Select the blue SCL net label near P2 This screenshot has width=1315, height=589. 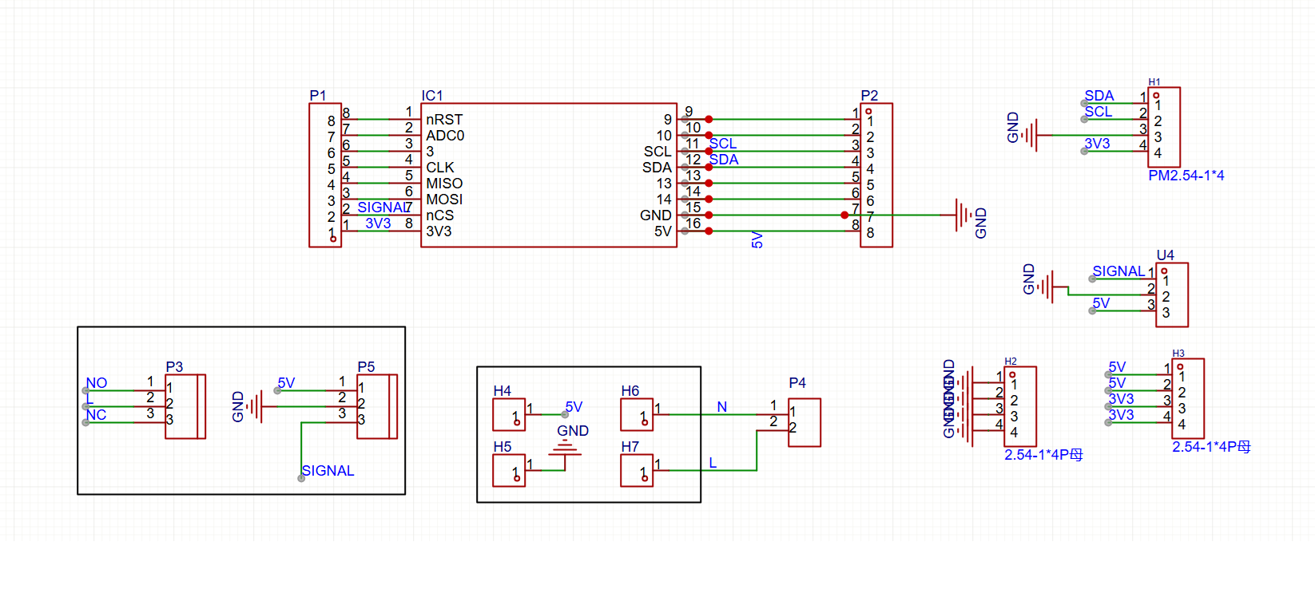pyautogui.click(x=723, y=144)
